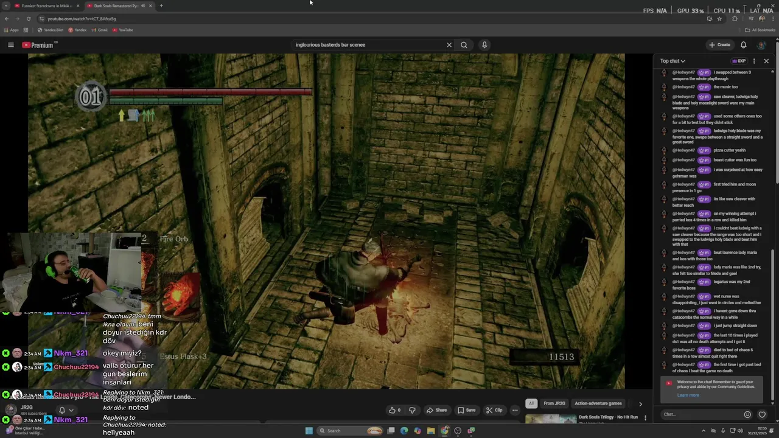Close the live chat panel

(x=766, y=61)
